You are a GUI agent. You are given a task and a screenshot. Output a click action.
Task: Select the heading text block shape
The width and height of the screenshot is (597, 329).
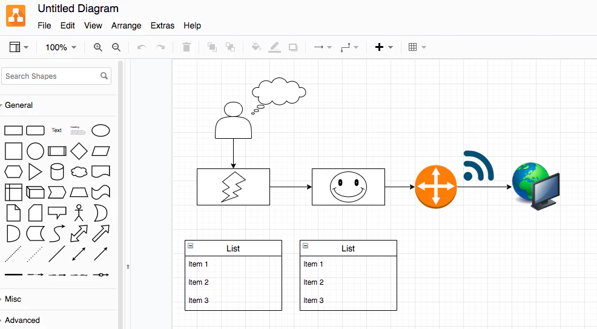pos(78,130)
